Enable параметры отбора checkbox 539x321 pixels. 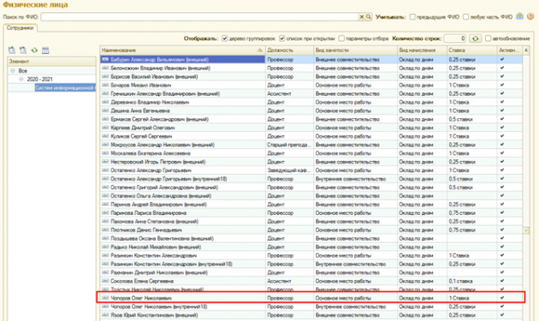(341, 39)
